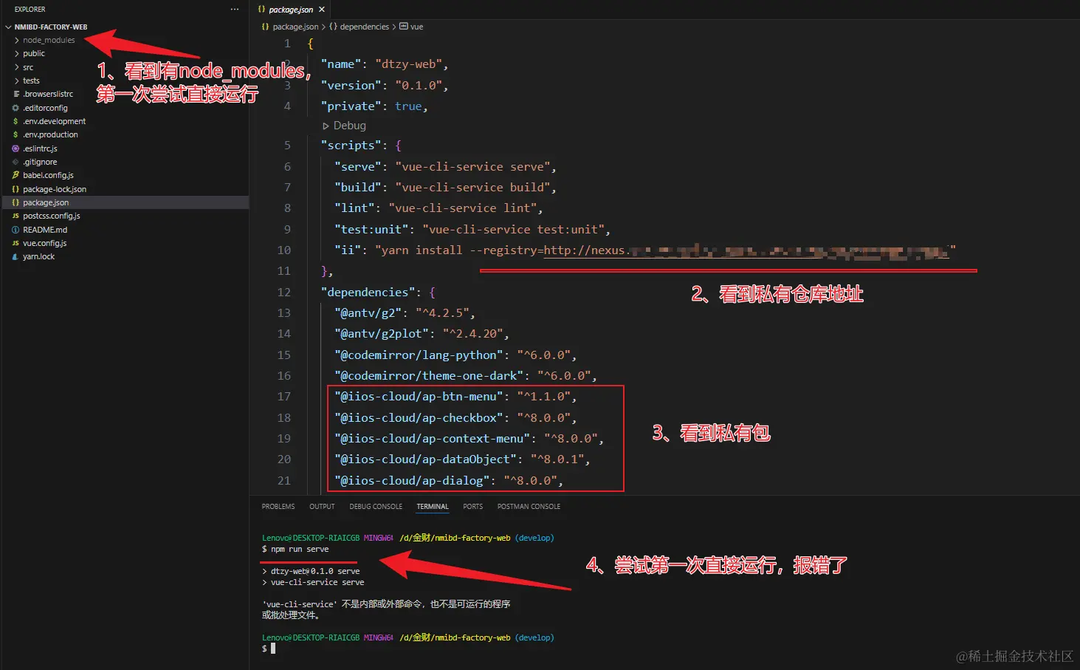Screen dimensions: 1080x670
Task: Close the package.json editor tab
Action: [x=322, y=10]
